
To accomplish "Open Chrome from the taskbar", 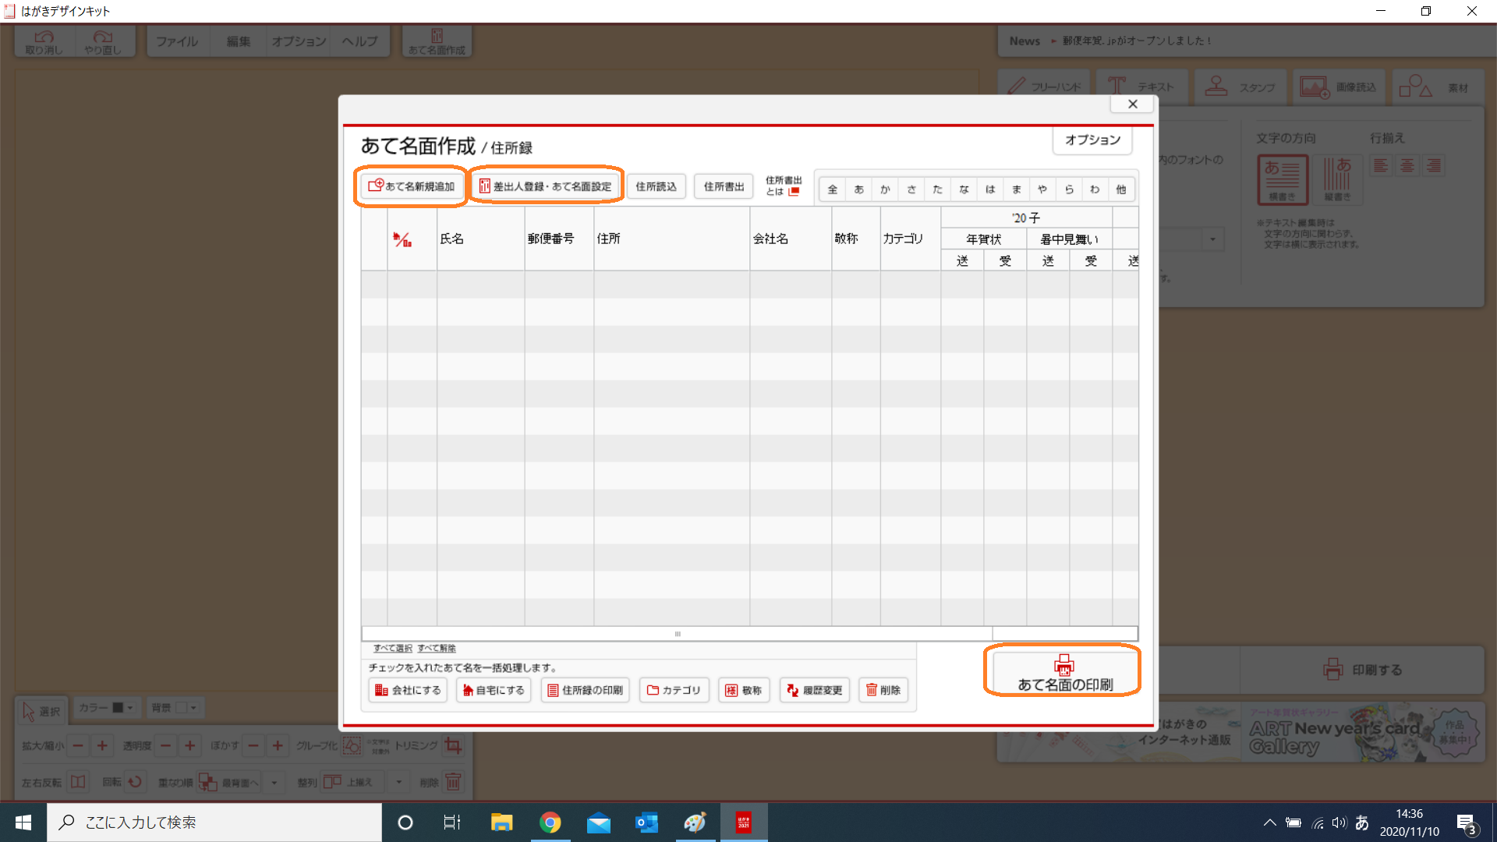I will (x=550, y=823).
